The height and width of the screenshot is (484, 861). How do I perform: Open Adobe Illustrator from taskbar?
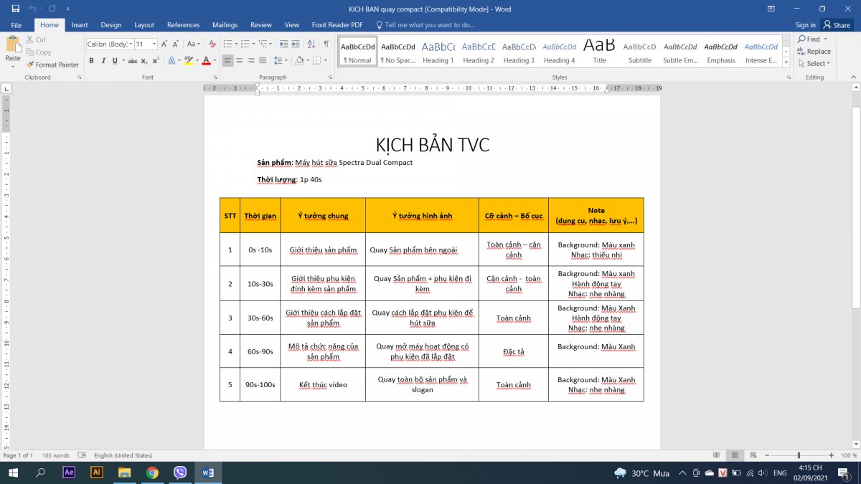point(96,473)
